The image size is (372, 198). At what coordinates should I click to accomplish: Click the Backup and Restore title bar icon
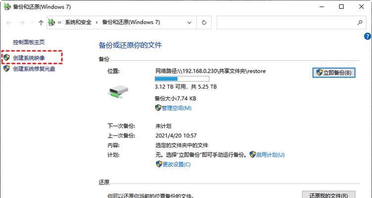point(7,6)
